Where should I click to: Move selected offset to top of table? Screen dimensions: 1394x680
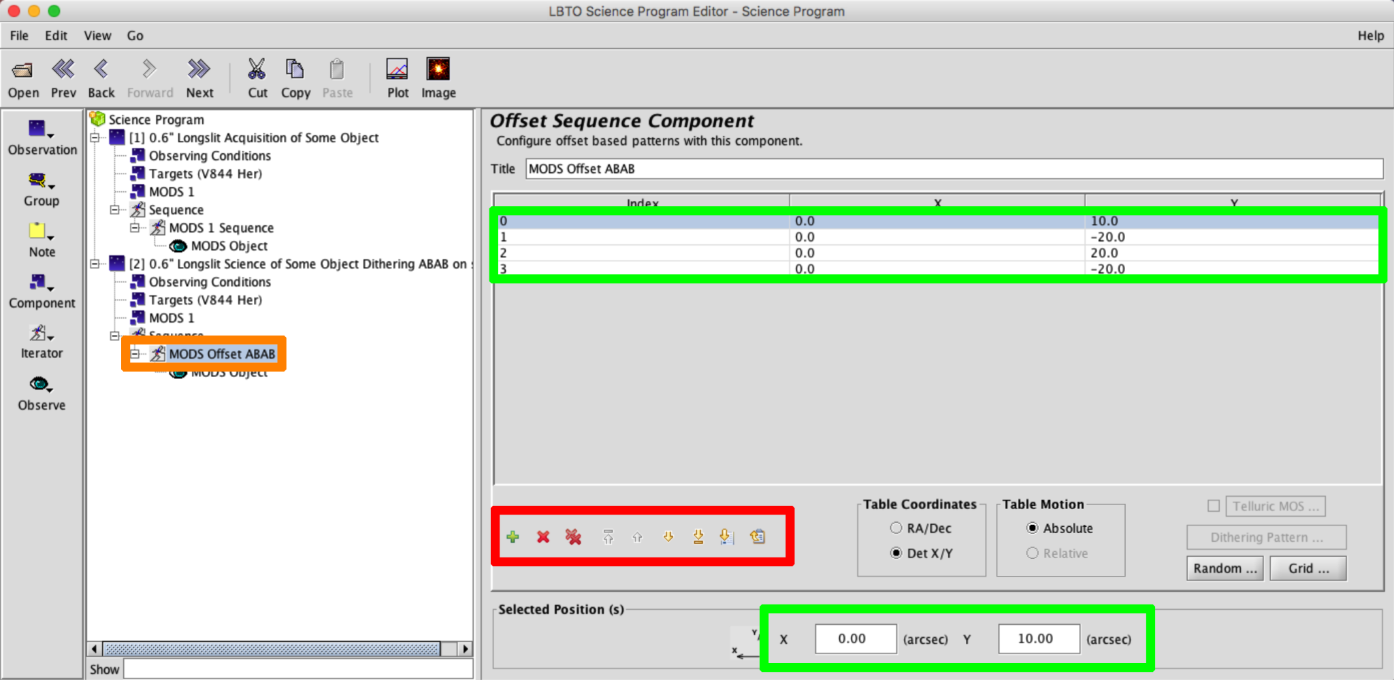pos(609,537)
